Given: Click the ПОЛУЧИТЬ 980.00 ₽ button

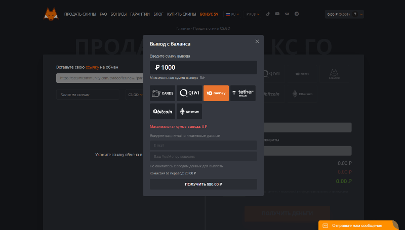Looking at the screenshot, I should 204,184.
